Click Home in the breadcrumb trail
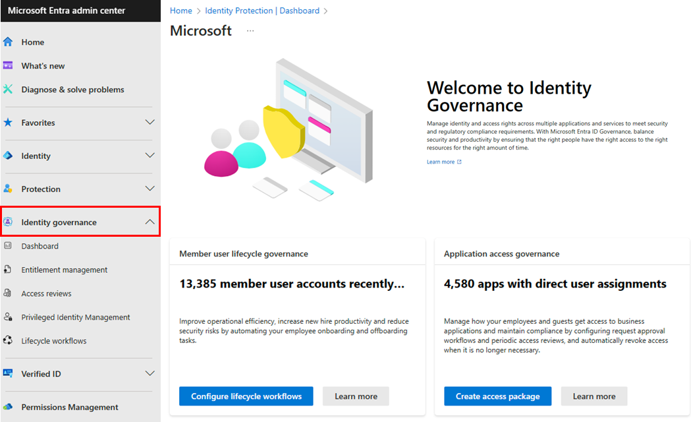 point(181,11)
